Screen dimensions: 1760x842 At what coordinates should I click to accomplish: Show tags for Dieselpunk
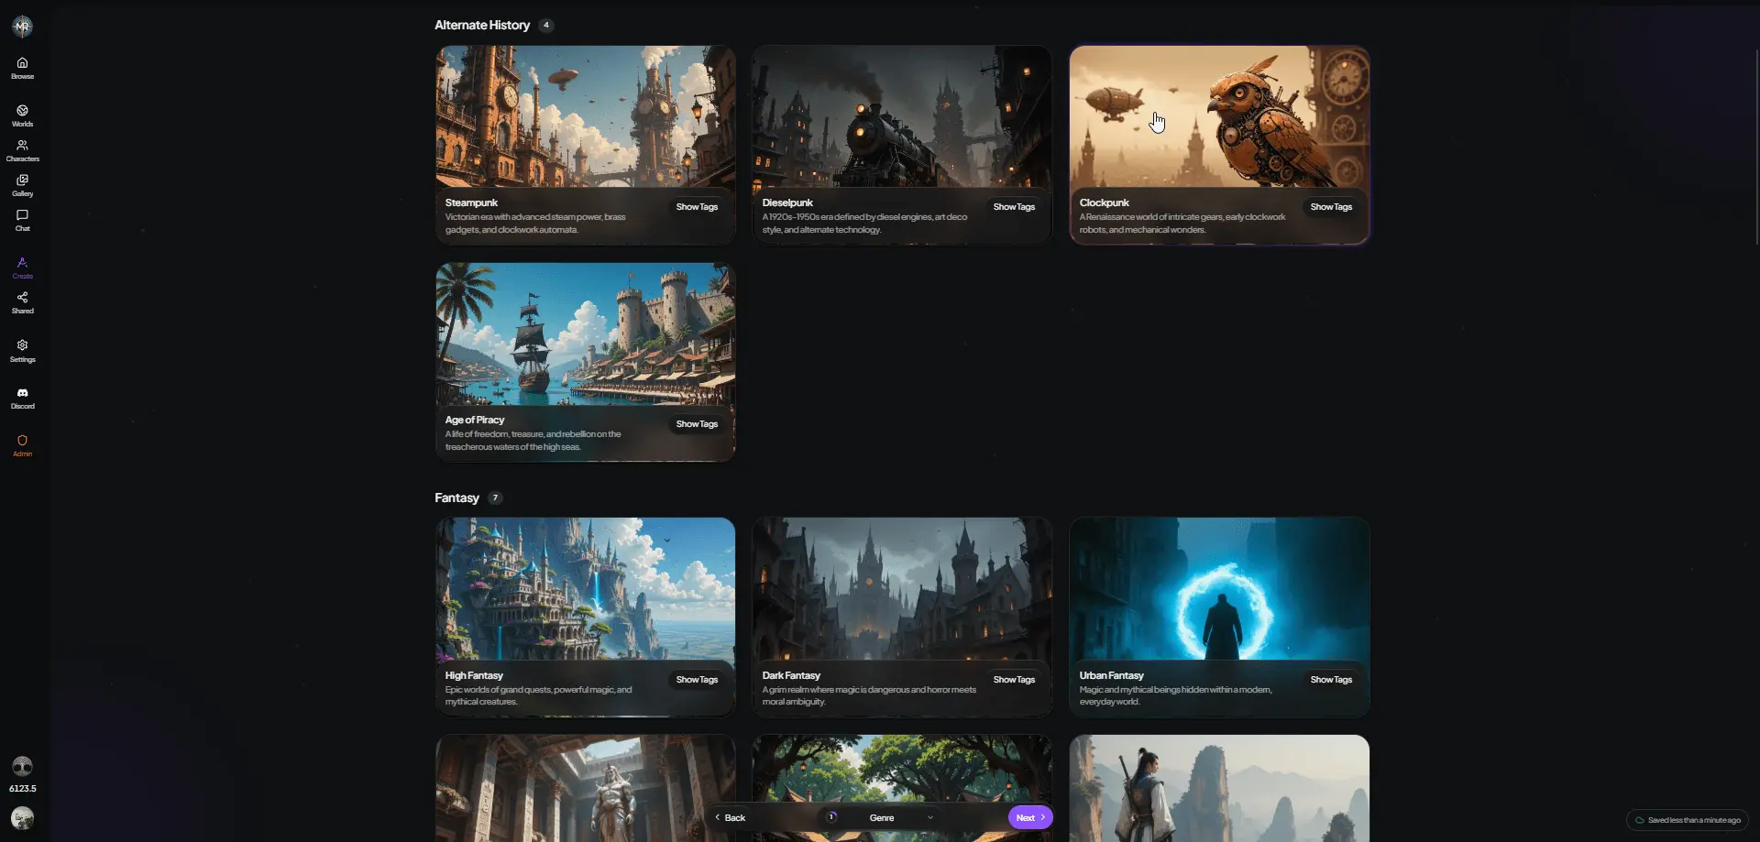point(1014,207)
